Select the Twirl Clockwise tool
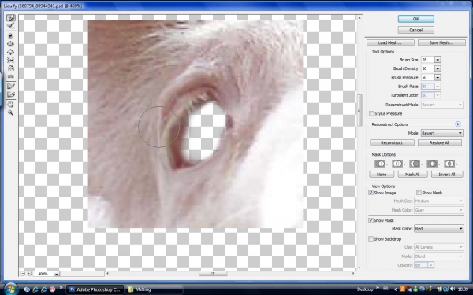The width and height of the screenshot is (473, 295). [x=10, y=36]
